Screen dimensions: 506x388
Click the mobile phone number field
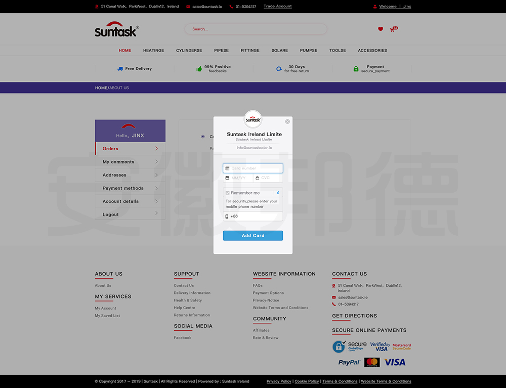[x=256, y=217]
